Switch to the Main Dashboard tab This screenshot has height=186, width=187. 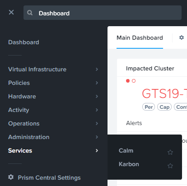140,38
